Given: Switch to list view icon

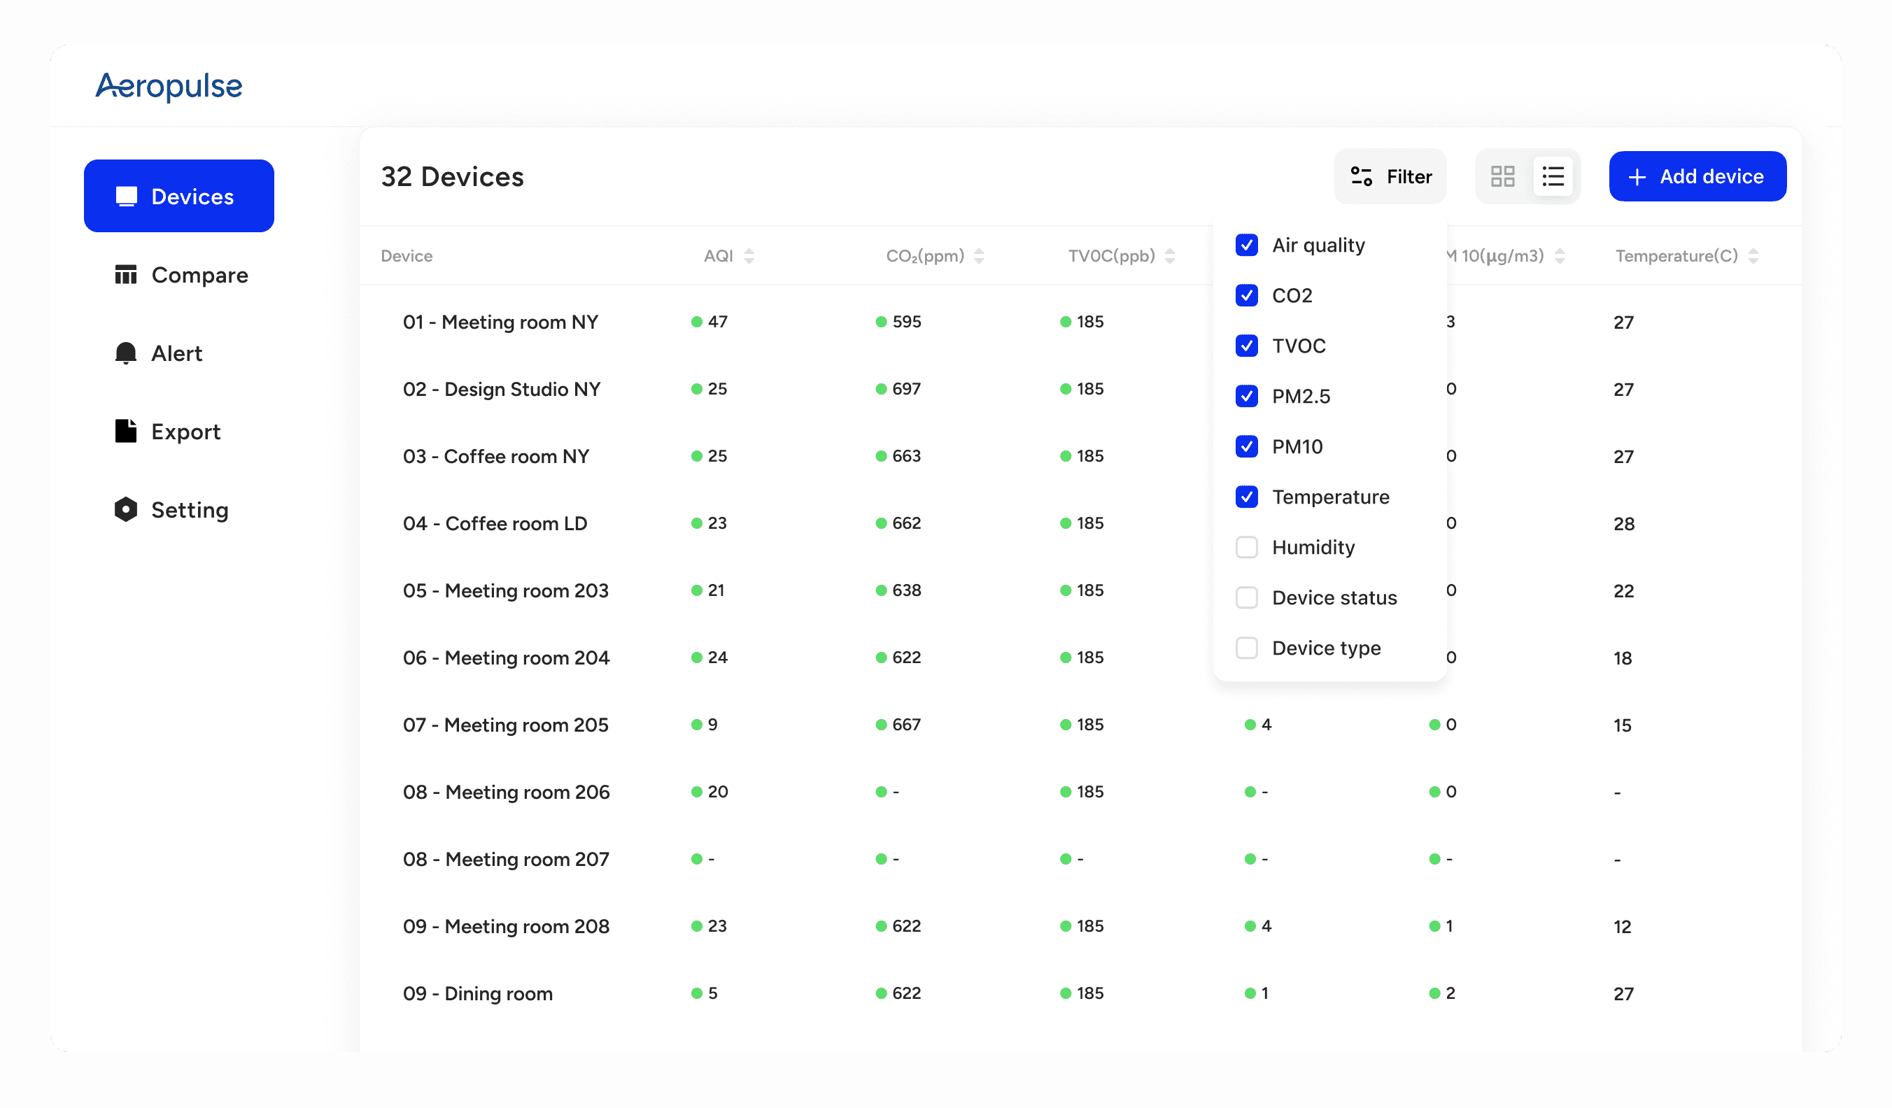Looking at the screenshot, I should [1553, 176].
